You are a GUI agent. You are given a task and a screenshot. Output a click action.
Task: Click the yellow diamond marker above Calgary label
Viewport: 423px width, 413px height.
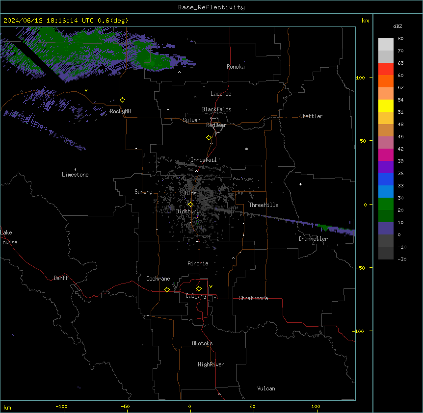199,289
